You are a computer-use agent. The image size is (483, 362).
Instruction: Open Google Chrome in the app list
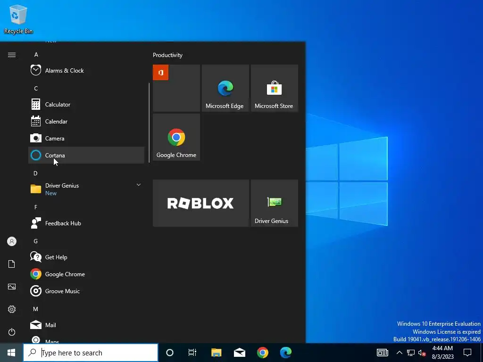86,274
